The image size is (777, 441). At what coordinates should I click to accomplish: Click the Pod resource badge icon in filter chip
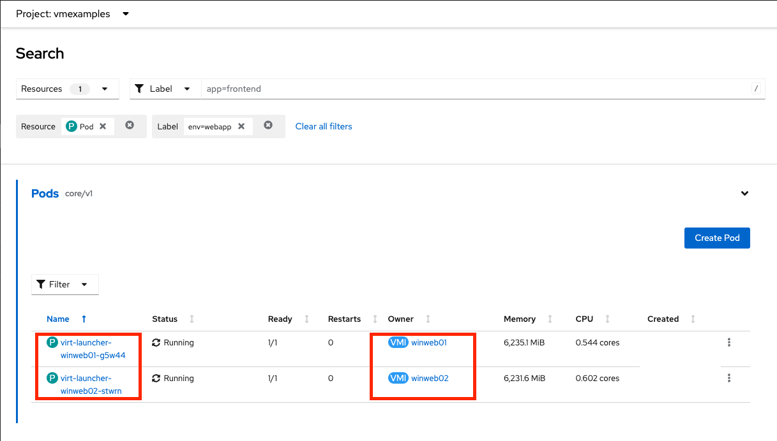[x=72, y=126]
